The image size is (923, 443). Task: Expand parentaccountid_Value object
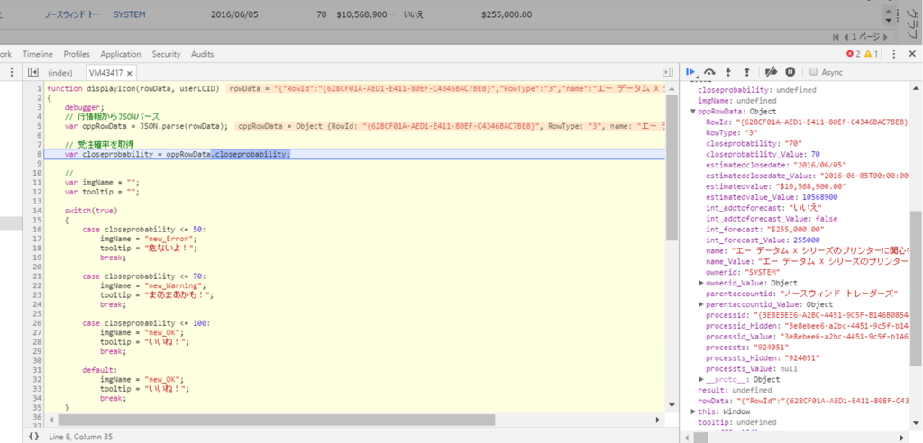click(701, 304)
